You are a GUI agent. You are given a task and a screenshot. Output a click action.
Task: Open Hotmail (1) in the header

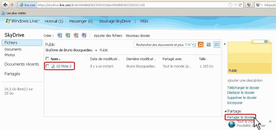coord(54,21)
